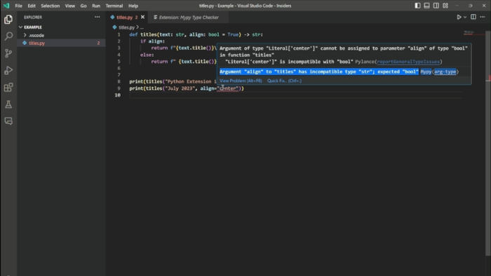Screen dimensions: 491x276
Task: Open the Help menu
Action: click(133, 6)
